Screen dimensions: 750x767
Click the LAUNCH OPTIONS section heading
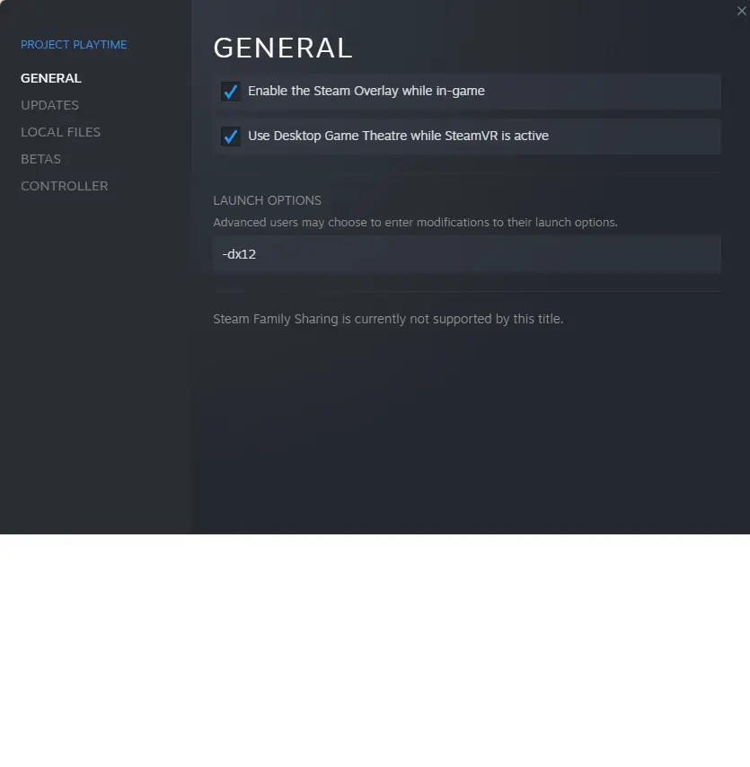point(267,200)
